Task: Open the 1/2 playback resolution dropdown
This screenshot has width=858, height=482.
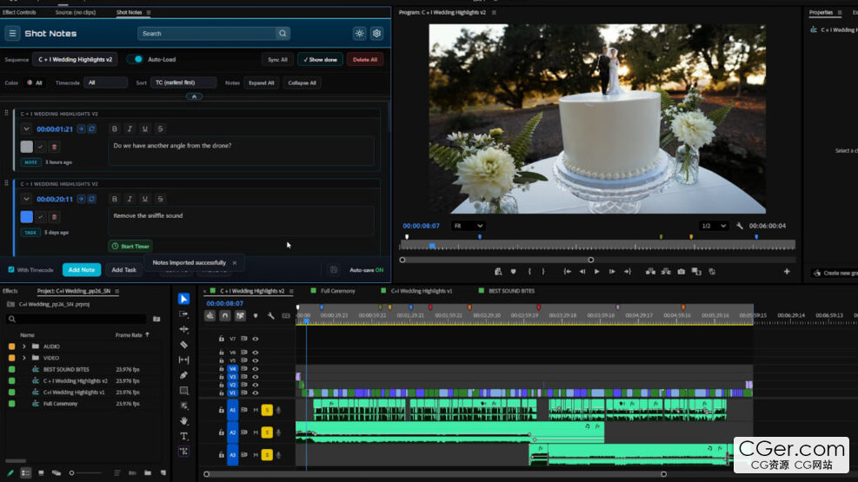Action: [x=714, y=226]
